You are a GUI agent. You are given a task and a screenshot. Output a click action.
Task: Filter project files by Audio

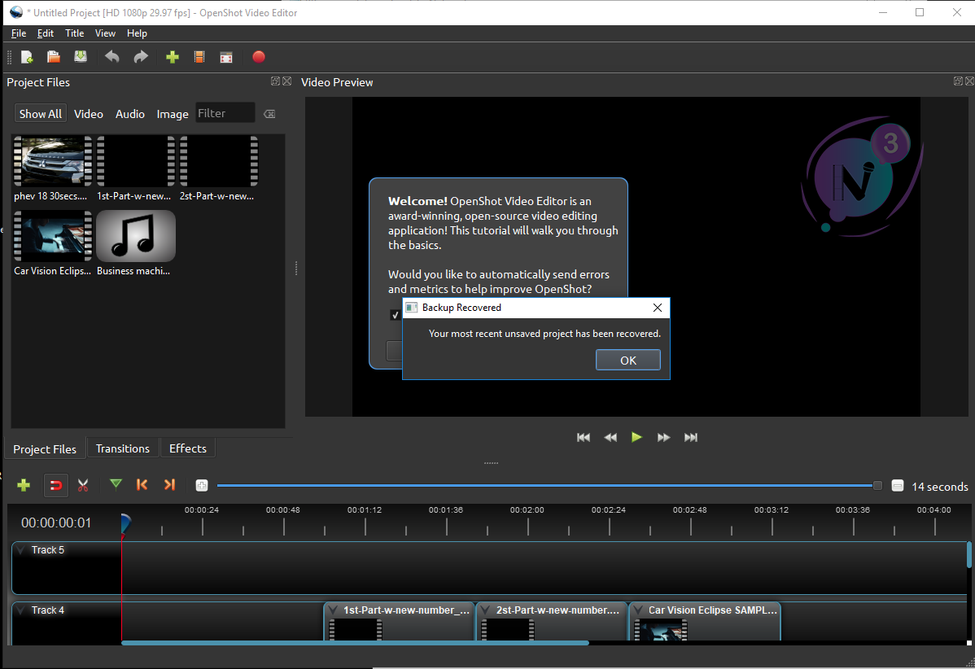(x=130, y=114)
